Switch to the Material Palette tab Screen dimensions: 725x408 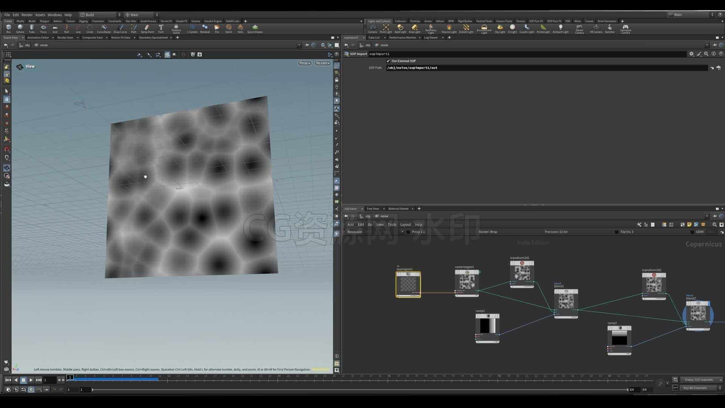398,209
